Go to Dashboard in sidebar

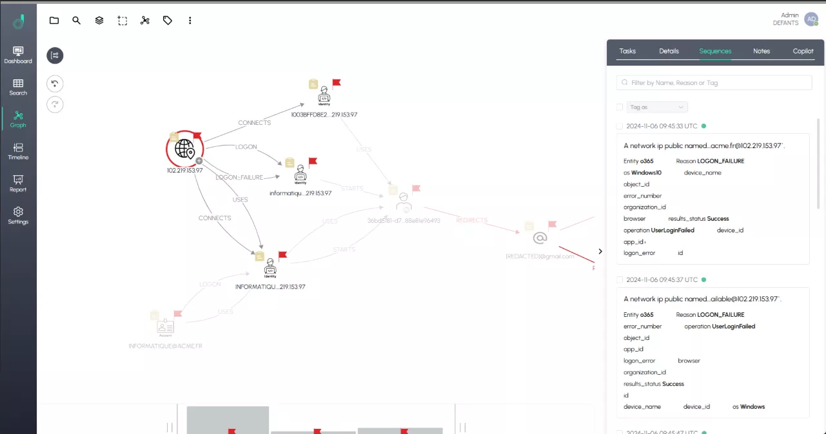click(x=18, y=55)
